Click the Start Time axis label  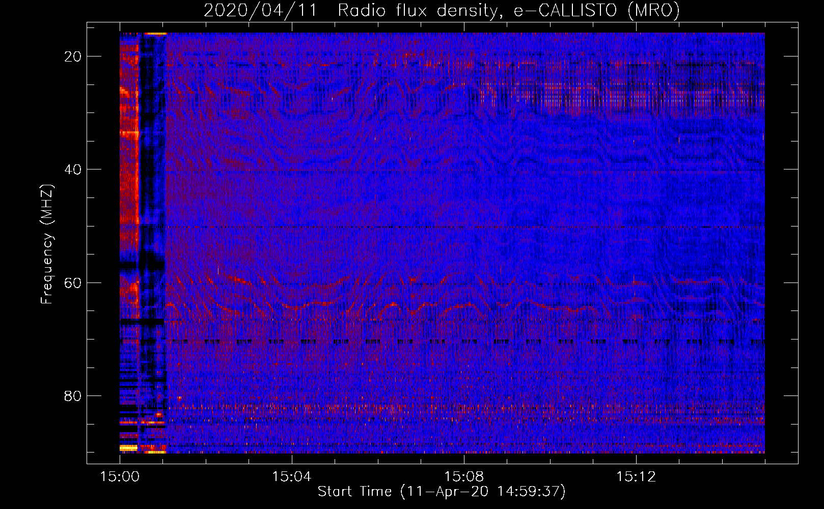[x=442, y=492]
